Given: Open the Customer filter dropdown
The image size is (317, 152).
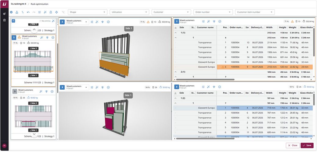Looking at the screenshot, I should tap(171, 12).
